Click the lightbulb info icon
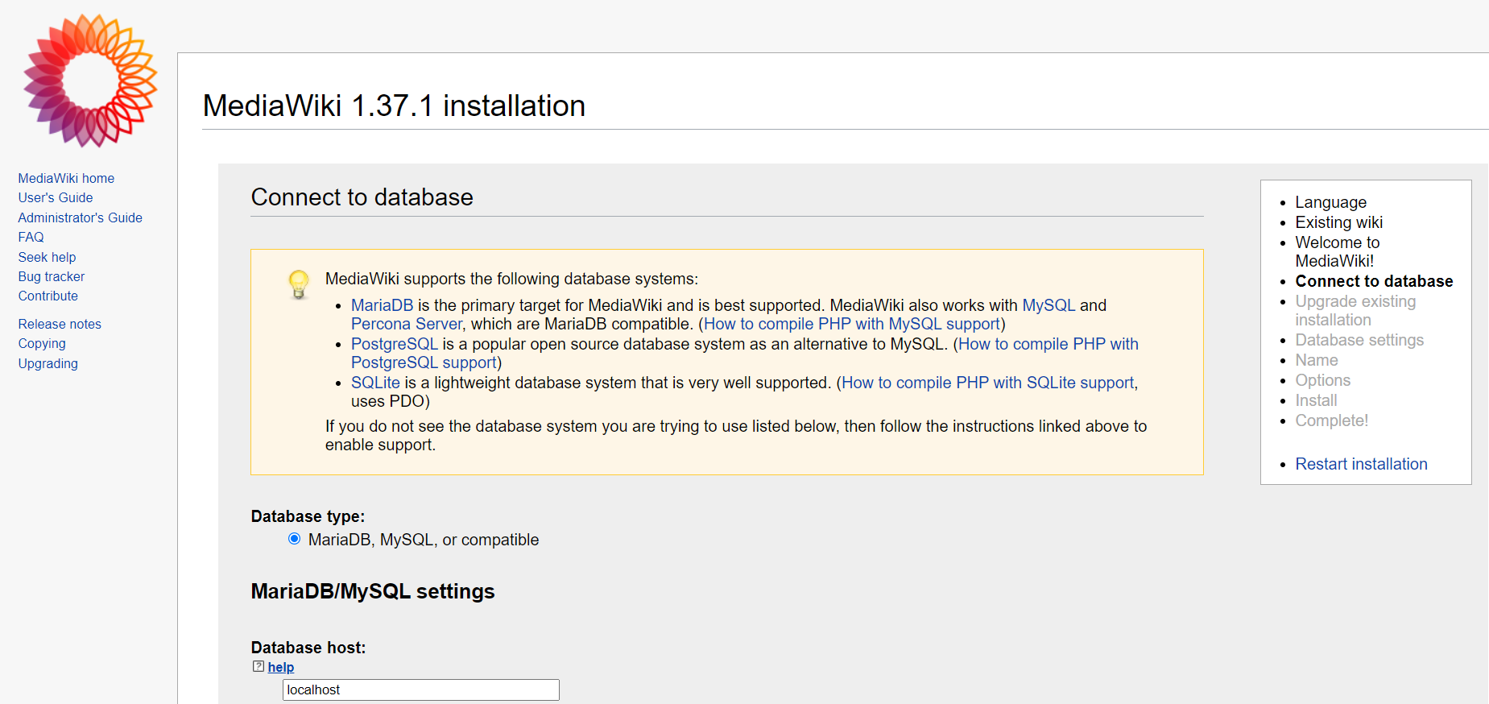 tap(299, 284)
